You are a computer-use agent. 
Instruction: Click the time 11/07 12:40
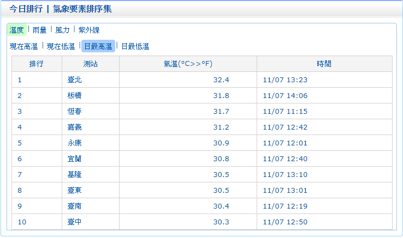[x=285, y=158]
